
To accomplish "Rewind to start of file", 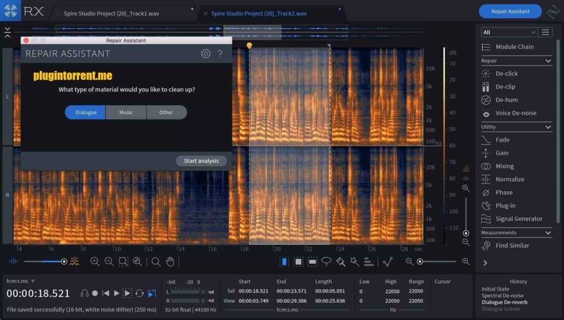I will pyautogui.click(x=106, y=294).
